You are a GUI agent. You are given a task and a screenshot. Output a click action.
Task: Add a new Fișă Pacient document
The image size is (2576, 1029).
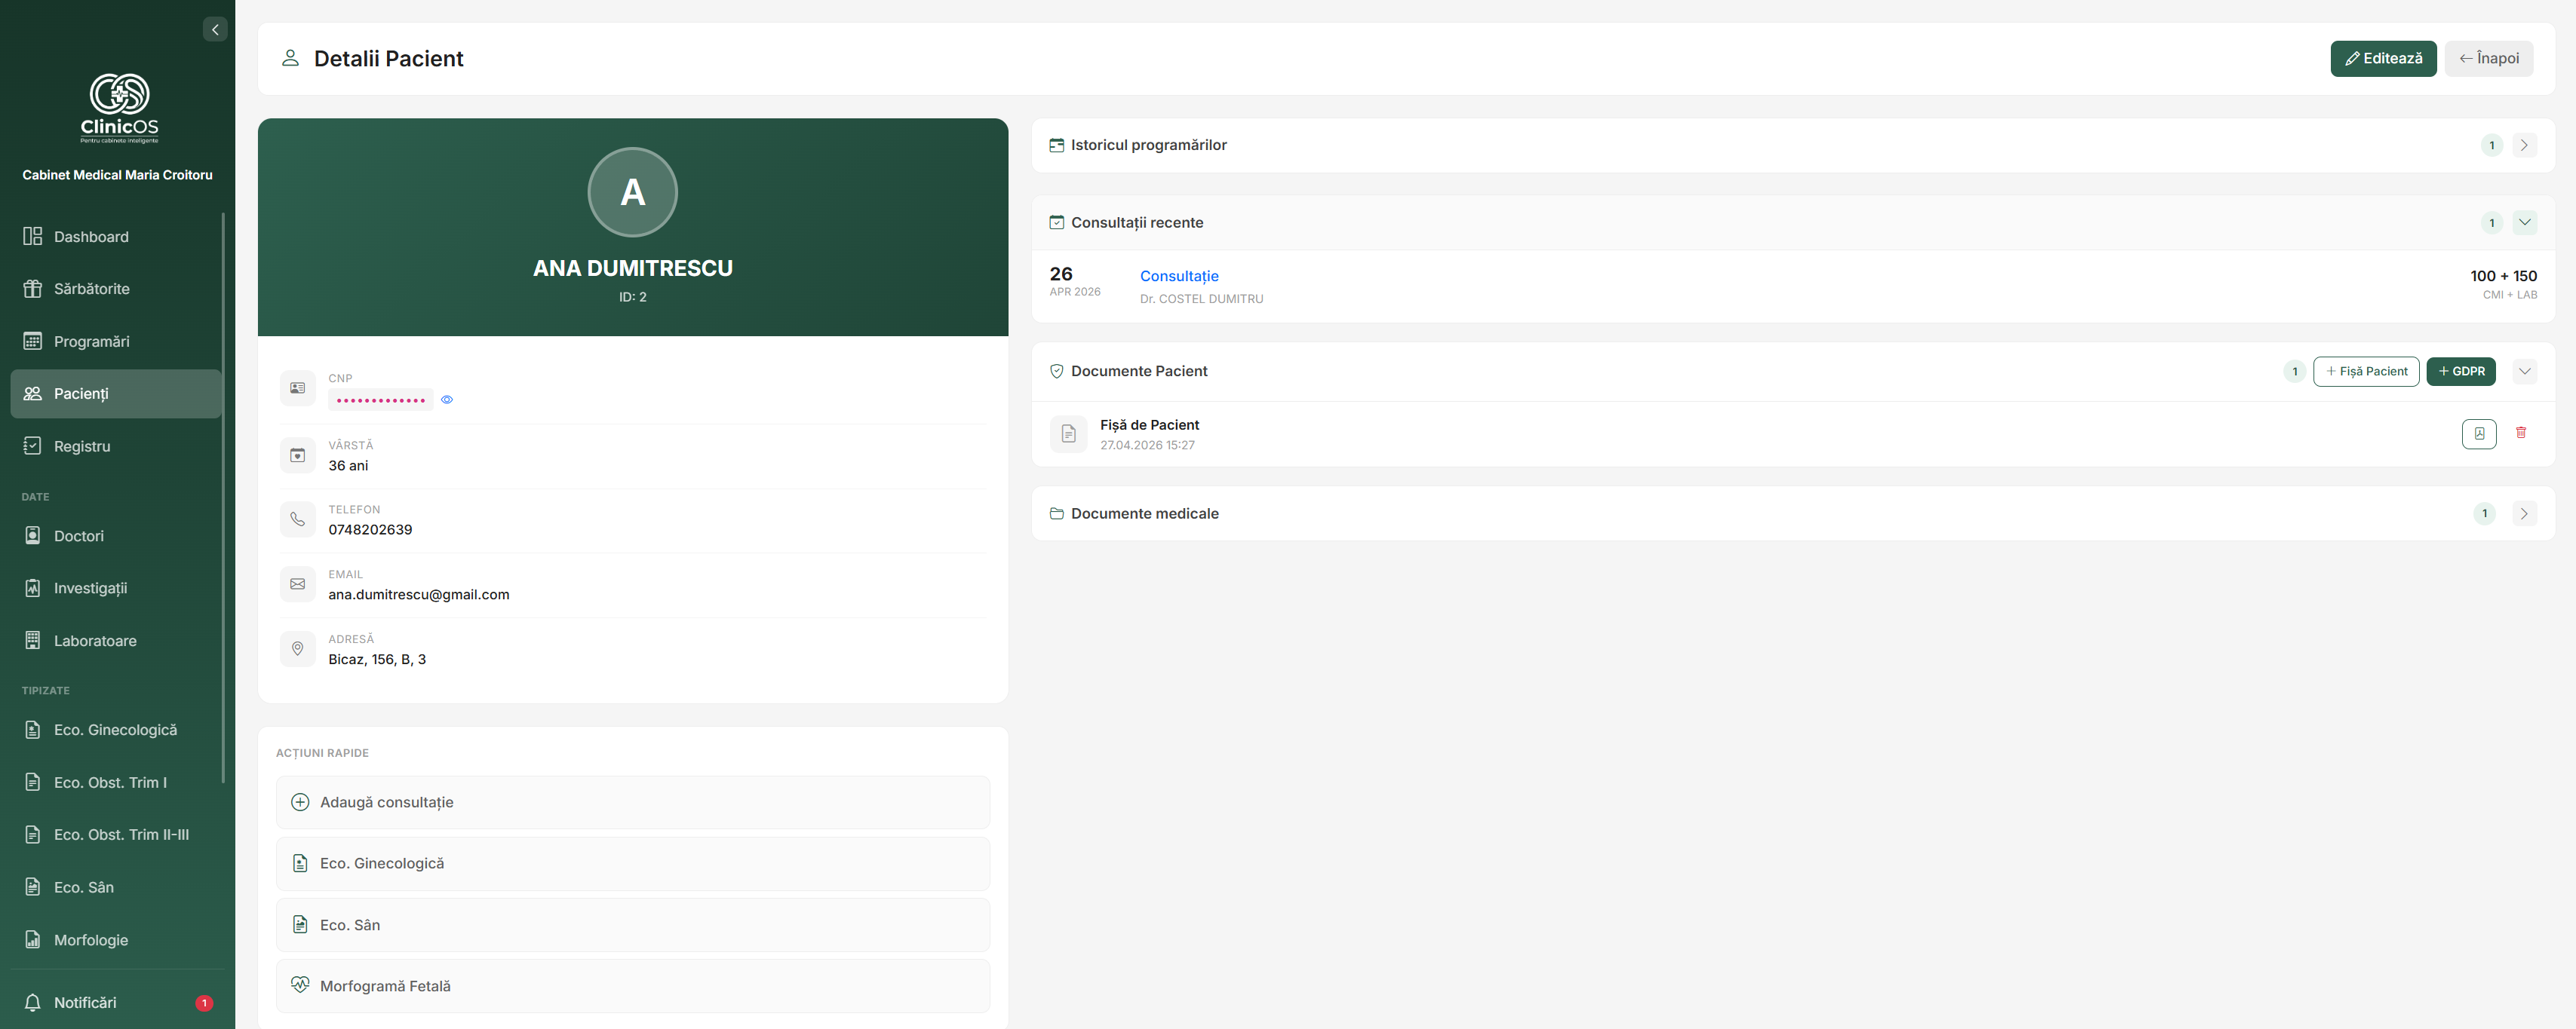tap(2366, 372)
